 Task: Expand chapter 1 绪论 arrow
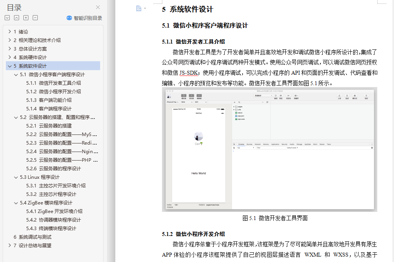(x=10, y=31)
